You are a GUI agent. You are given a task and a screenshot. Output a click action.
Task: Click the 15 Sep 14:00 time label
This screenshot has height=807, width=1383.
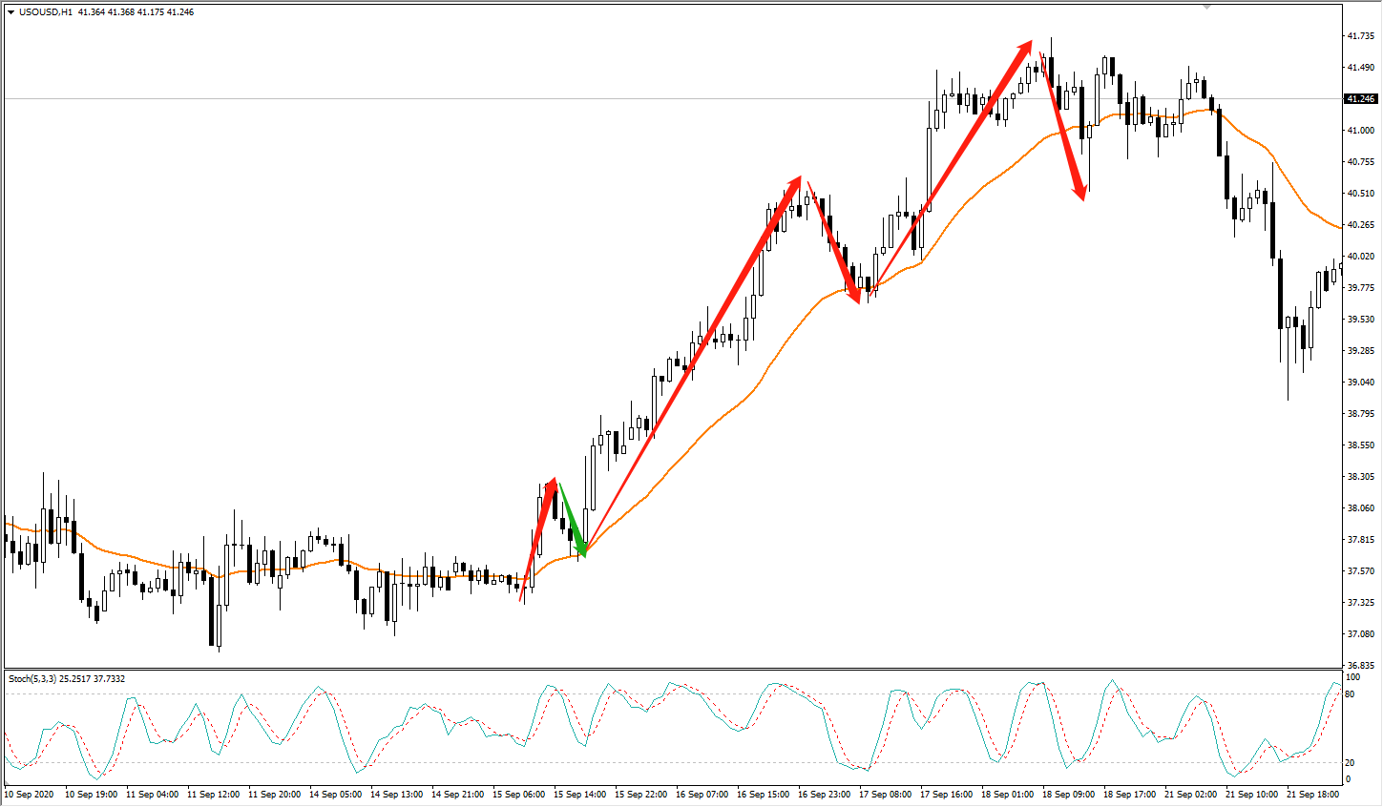coord(579,794)
